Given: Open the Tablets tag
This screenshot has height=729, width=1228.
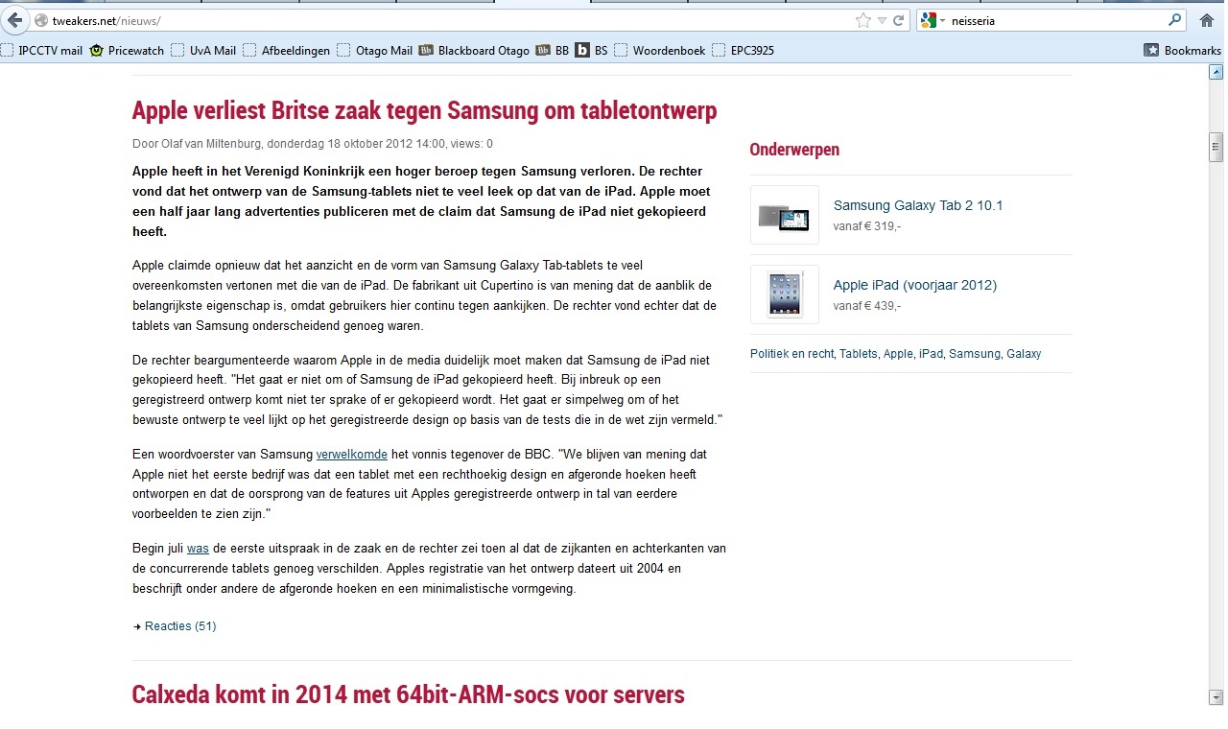Looking at the screenshot, I should pyautogui.click(x=859, y=354).
